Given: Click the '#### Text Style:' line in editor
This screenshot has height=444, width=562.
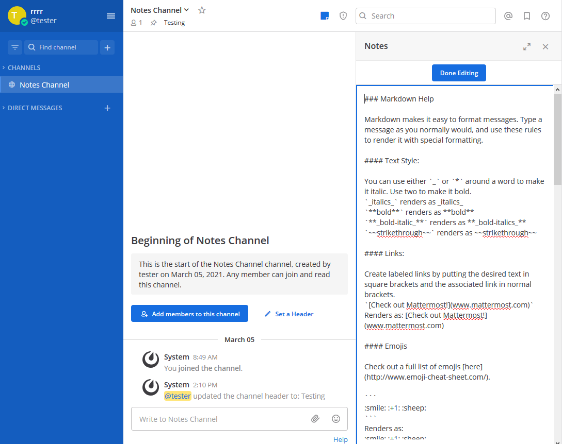Looking at the screenshot, I should (391, 161).
